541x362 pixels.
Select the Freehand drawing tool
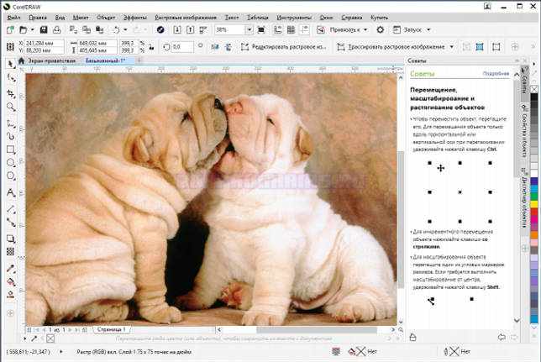[x=11, y=123]
